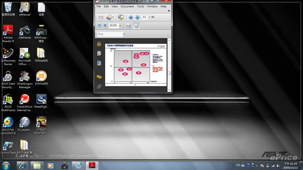Viewport: 303px width, 170px height.
Task: Go to previous page with up arrow
Action: coord(131,17)
